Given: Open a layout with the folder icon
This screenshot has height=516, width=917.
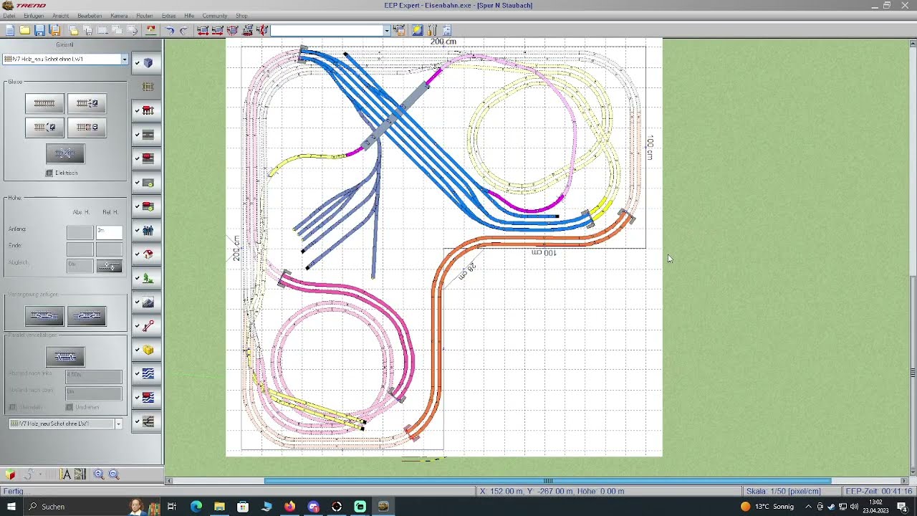Looking at the screenshot, I should click(x=24, y=30).
